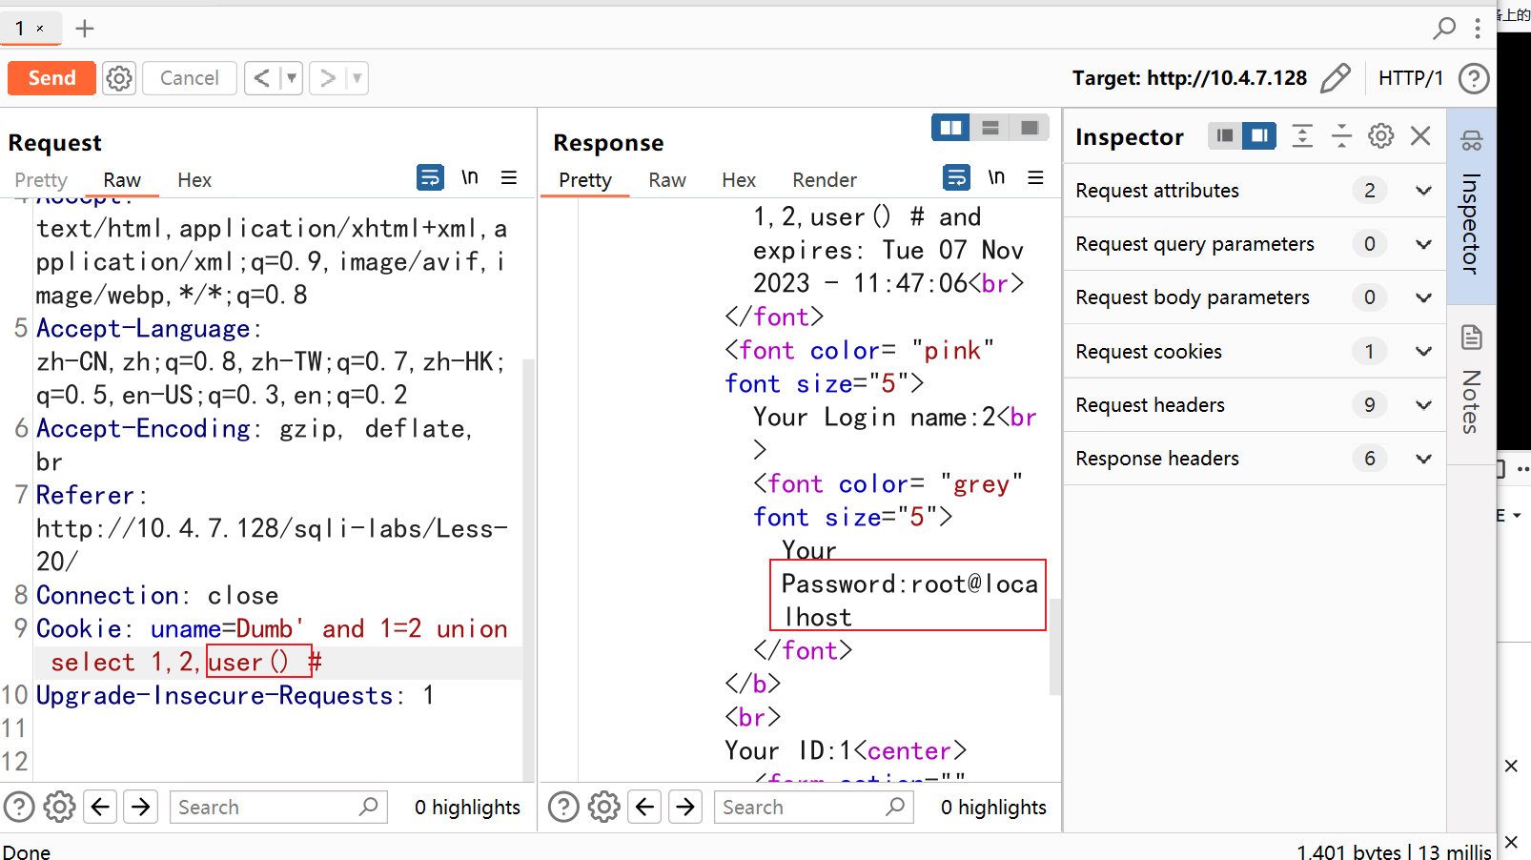This screenshot has height=860, width=1531.
Task: Select Response Pretty tab
Action: [585, 180]
